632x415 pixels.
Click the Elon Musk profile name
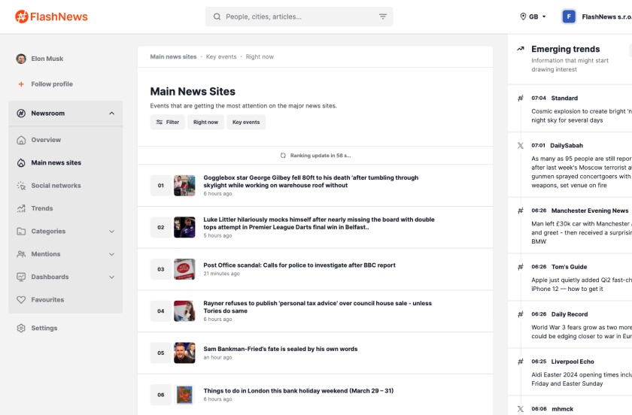(47, 59)
